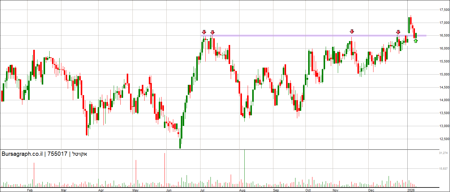Click the 17,500 price axis label
The height and width of the screenshot is (192, 450).
point(444,10)
